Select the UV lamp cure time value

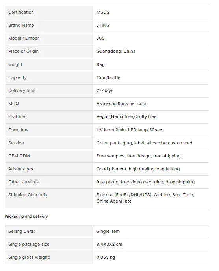(129, 130)
